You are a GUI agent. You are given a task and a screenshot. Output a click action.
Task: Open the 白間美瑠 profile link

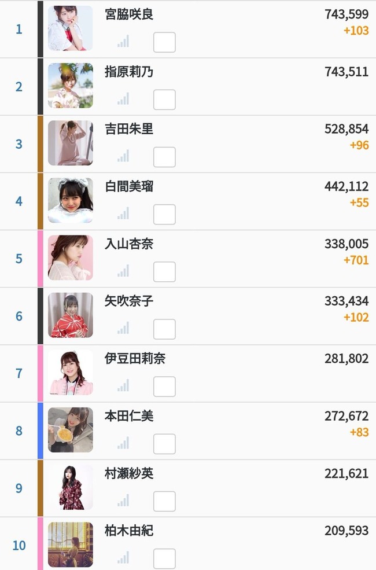click(x=129, y=186)
